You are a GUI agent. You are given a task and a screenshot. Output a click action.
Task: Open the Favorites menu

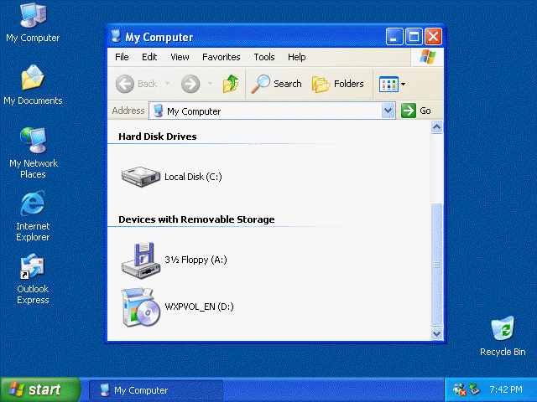[x=222, y=57]
